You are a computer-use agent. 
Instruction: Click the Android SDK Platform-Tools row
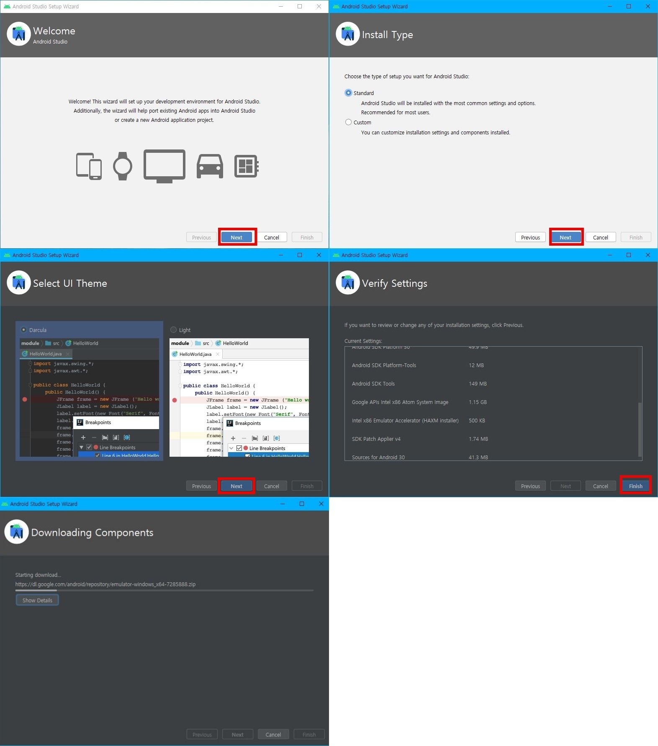493,365
